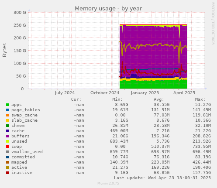Click the apps max value 51.27G
Image resolution: width=217 pixels, height=188 pixels.
tap(203, 105)
